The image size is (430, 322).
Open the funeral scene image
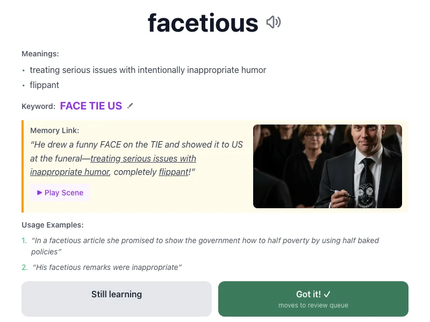[x=327, y=166]
